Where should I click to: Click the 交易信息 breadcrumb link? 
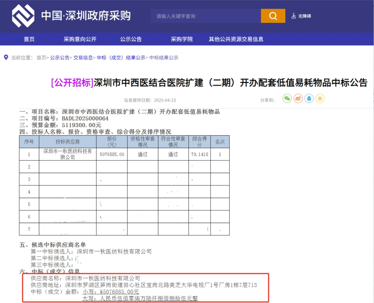coord(83,58)
